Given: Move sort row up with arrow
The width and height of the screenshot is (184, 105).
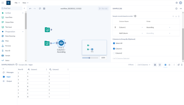Looking at the screenshot, I should pos(173,16).
